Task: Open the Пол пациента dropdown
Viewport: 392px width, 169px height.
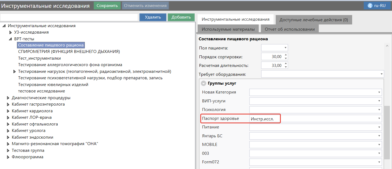Action: (x=285, y=48)
